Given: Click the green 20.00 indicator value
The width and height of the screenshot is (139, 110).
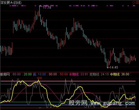Looking at the screenshot, I should 28,74.
